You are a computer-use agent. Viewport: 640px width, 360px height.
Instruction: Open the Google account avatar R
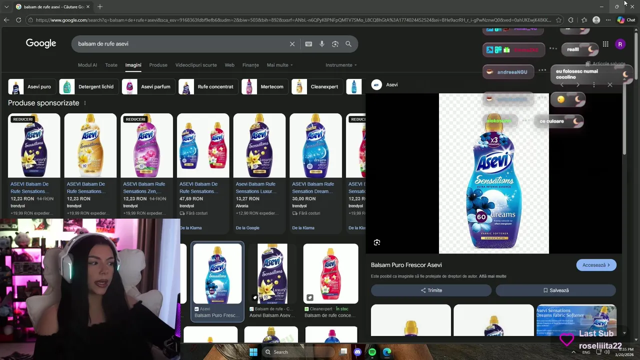620,44
